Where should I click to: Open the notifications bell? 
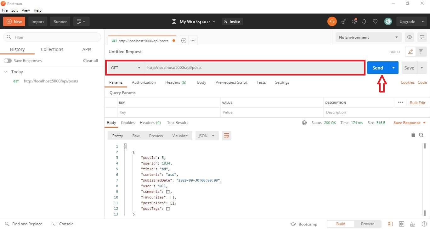click(364, 21)
